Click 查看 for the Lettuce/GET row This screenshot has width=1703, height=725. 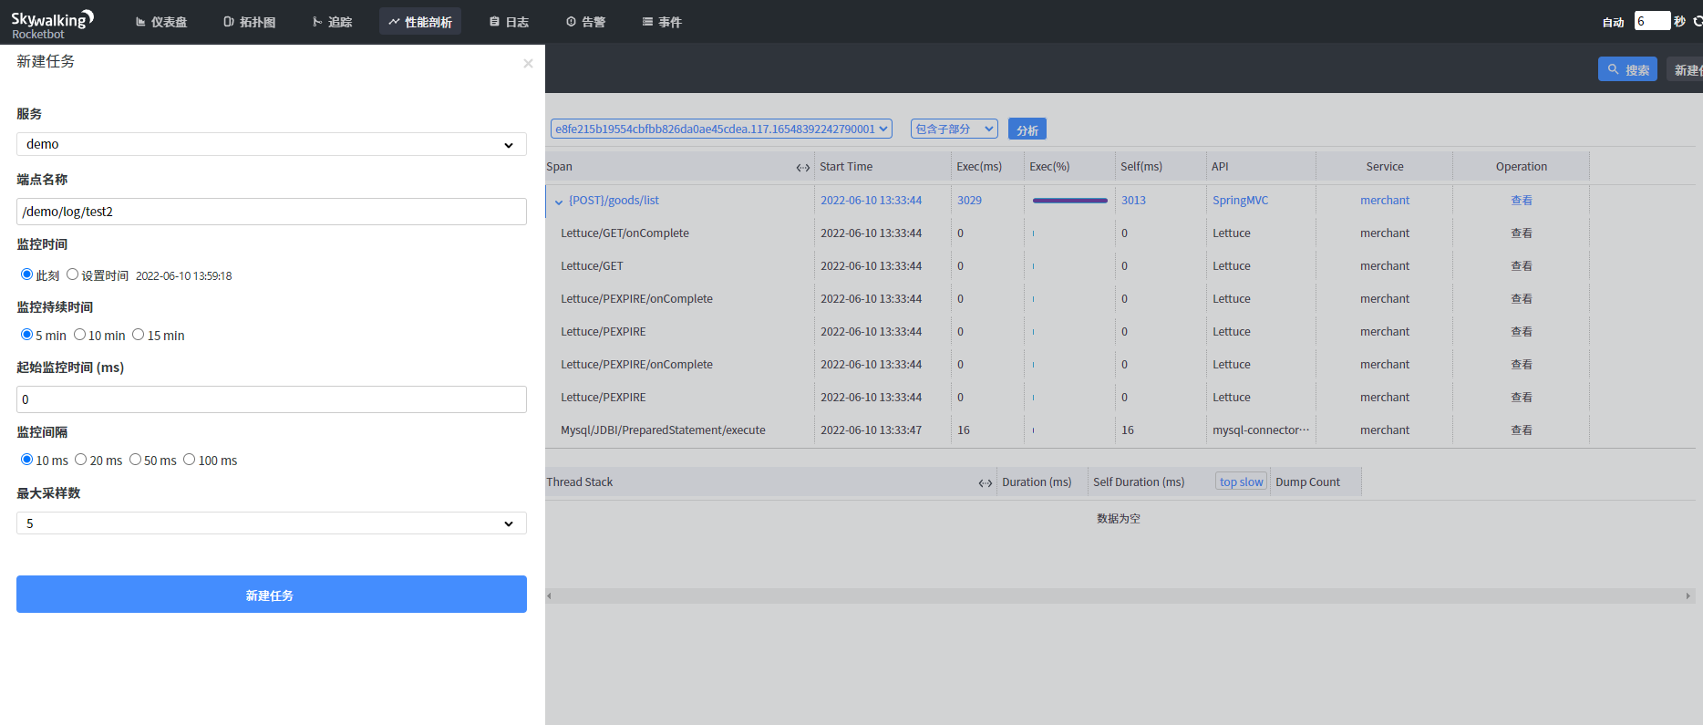tap(1522, 266)
